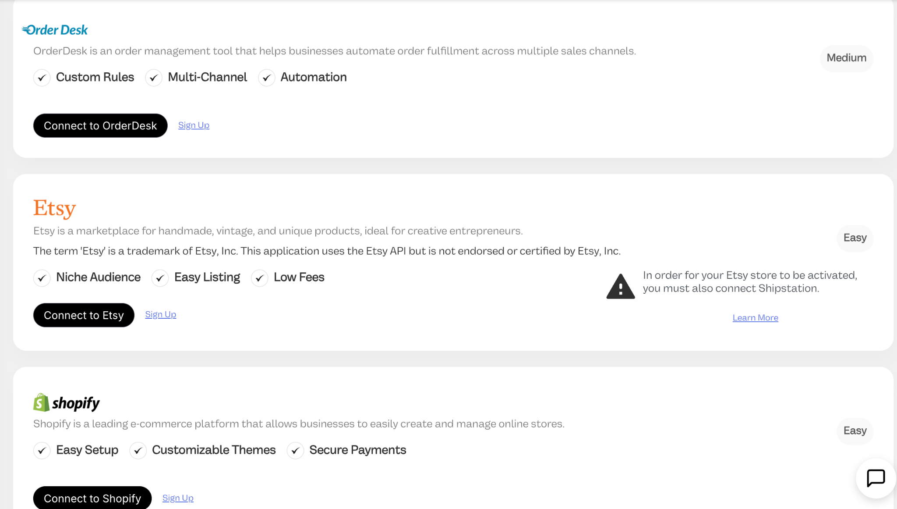Image resolution: width=897 pixels, height=509 pixels.
Task: Click Connect to Etsy button
Action: 84,315
